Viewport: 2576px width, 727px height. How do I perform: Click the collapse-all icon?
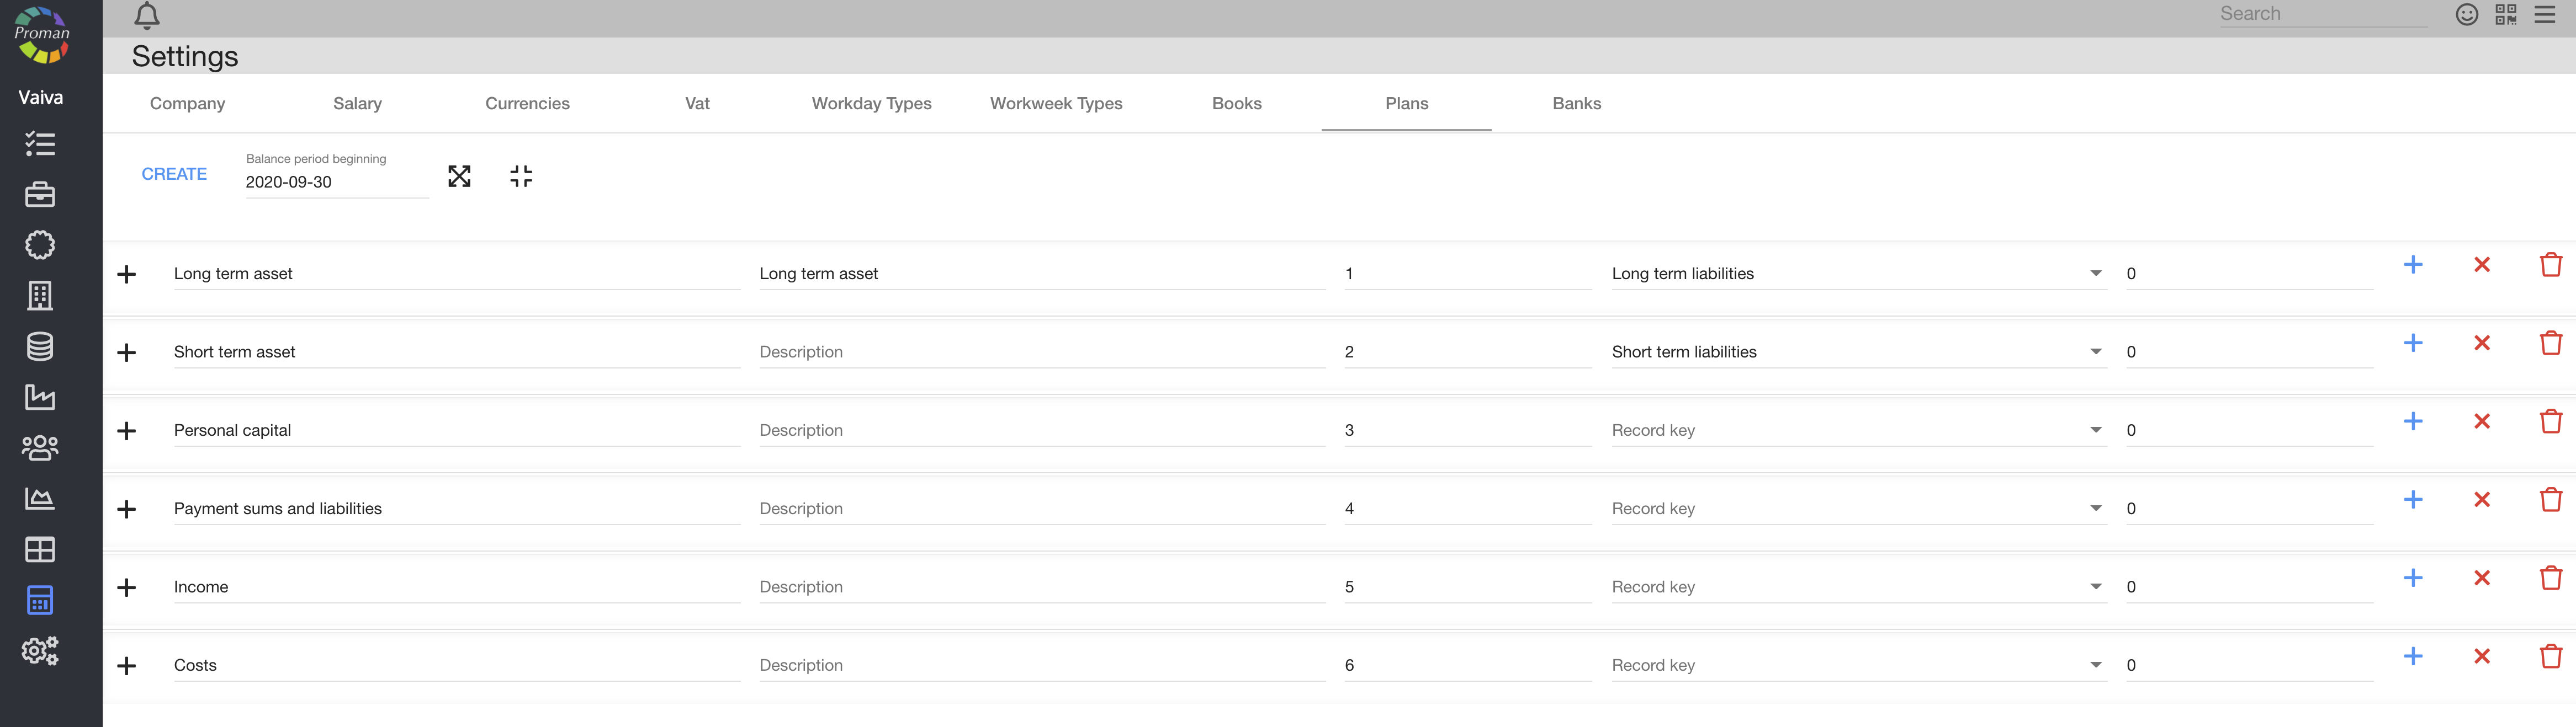pos(521,177)
